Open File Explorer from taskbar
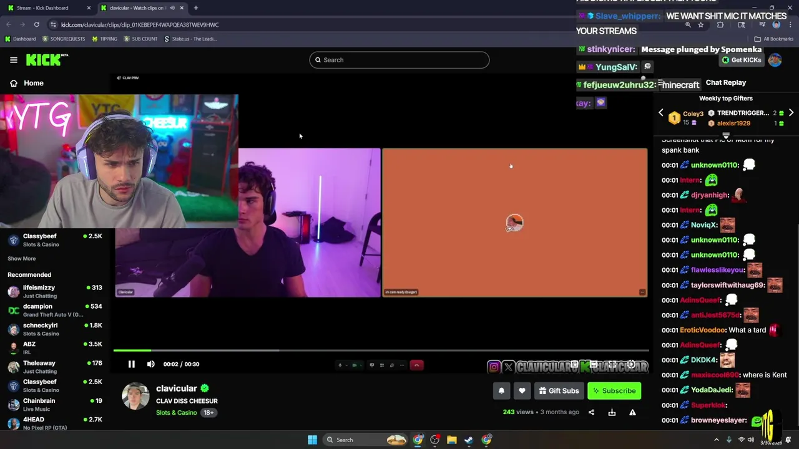Viewport: 799px width, 449px height. pos(452,440)
